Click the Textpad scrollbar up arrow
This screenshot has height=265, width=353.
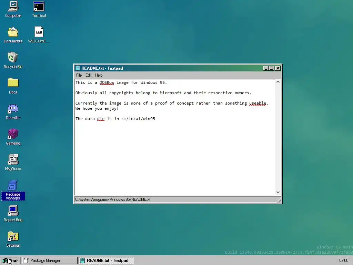(x=278, y=82)
